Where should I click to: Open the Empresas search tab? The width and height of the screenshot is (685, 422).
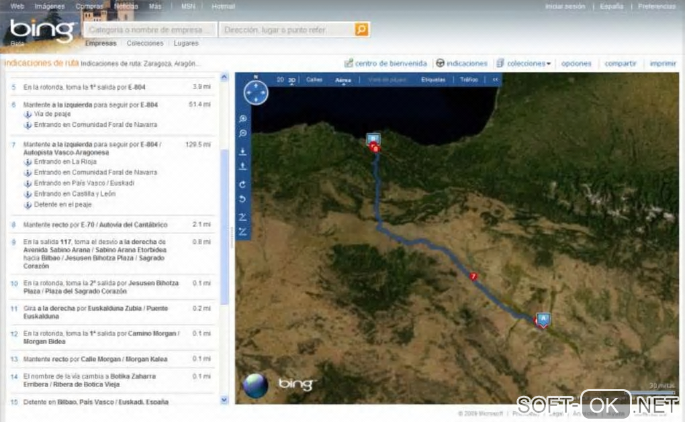[x=101, y=43]
